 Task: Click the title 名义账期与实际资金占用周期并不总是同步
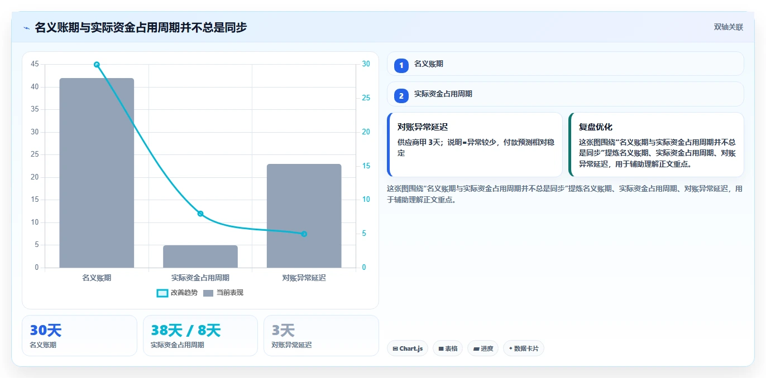(141, 27)
